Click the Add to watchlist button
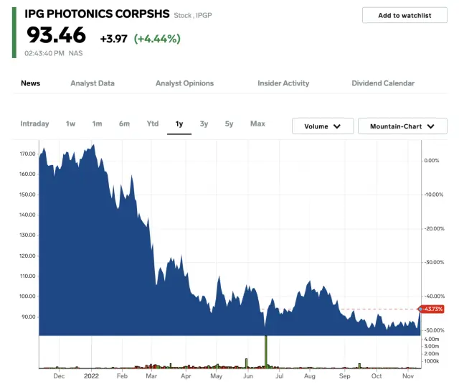Image resolution: width=459 pixels, height=392 pixels. point(404,15)
